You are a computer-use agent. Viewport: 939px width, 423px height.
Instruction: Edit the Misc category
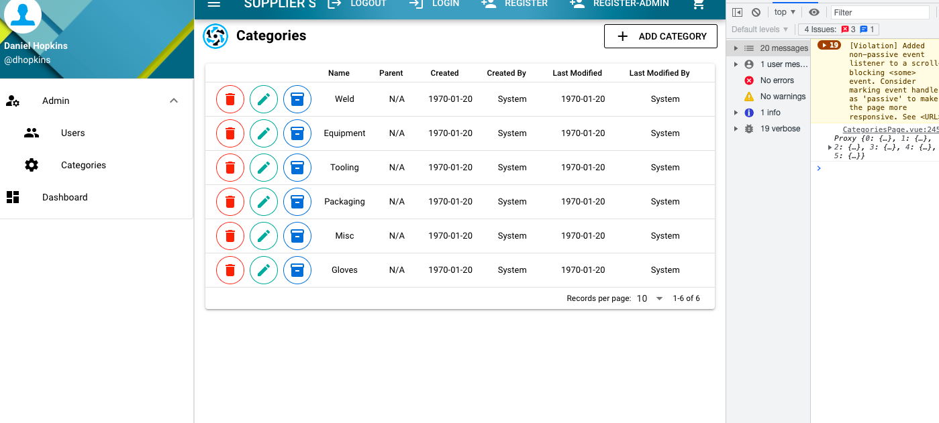[x=264, y=236]
